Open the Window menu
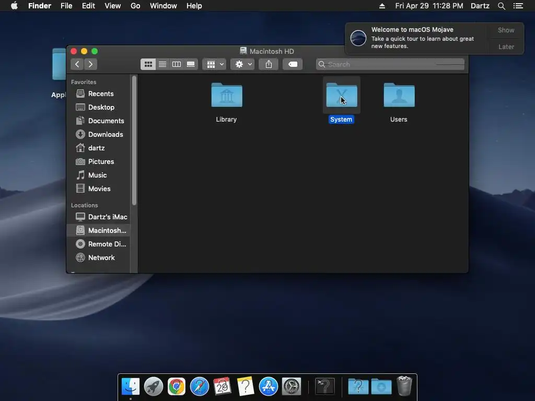Screen dimensions: 535x401 coord(164,6)
